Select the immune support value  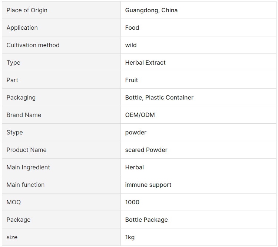point(148,185)
